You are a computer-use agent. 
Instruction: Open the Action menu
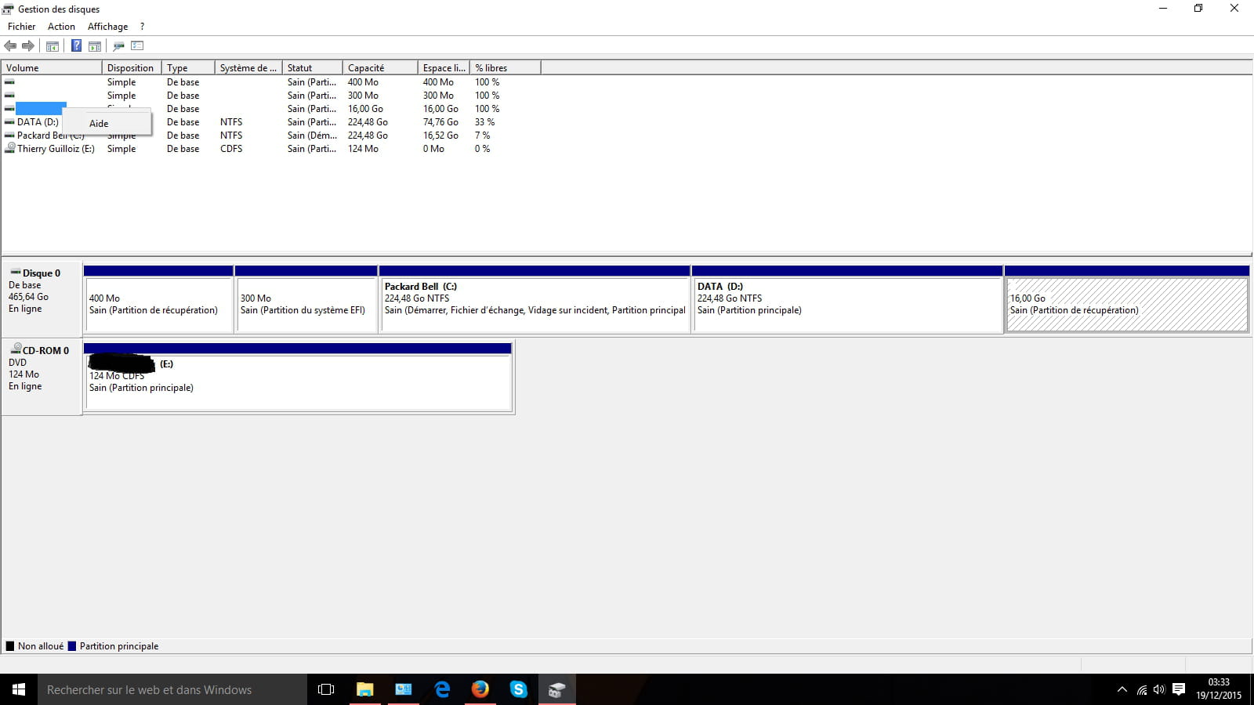click(x=61, y=27)
